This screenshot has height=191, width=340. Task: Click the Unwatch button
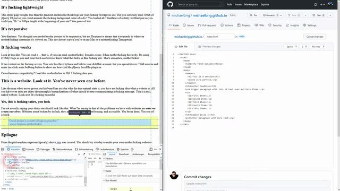pyautogui.click(x=270, y=15)
